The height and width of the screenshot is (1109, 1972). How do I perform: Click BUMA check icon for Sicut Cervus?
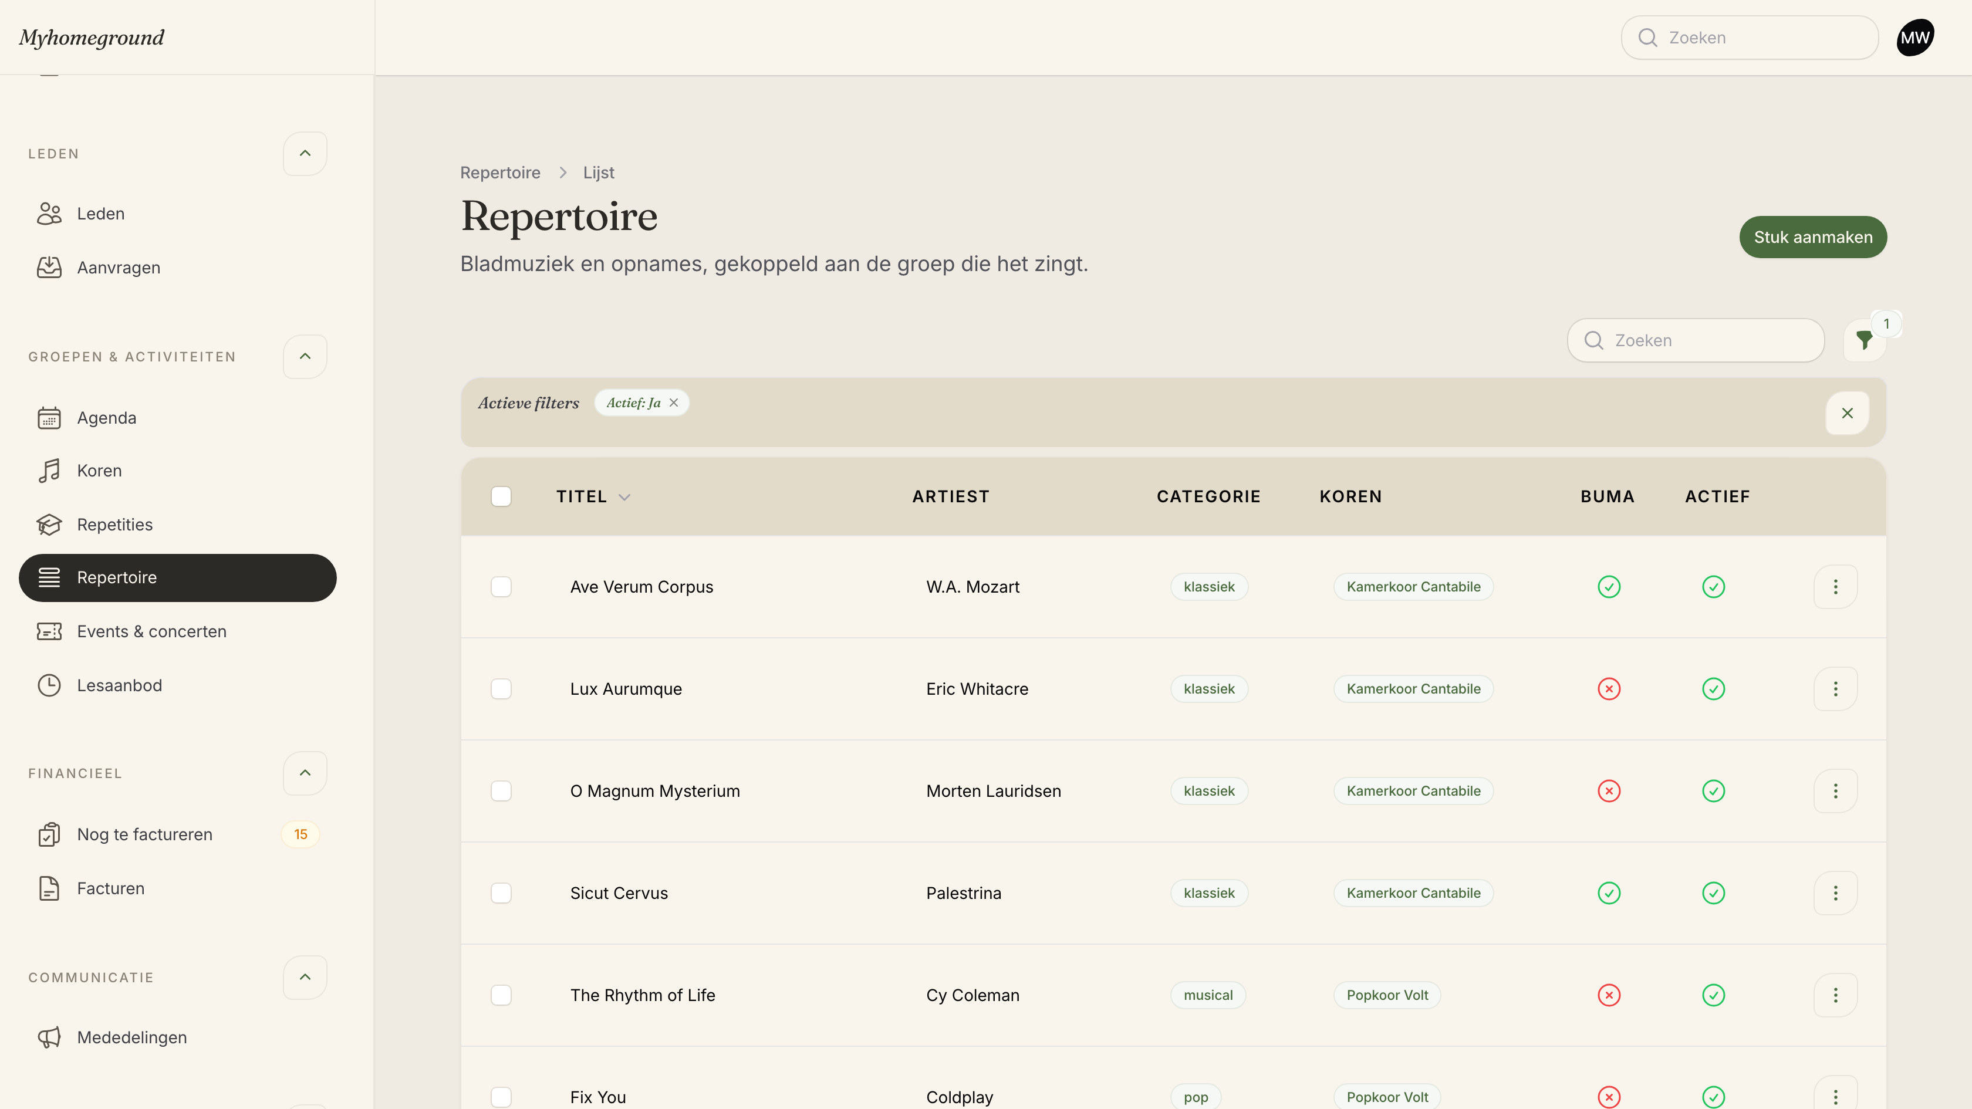[x=1609, y=893]
